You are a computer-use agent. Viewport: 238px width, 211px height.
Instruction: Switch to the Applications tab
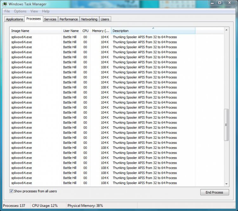pos(14,19)
